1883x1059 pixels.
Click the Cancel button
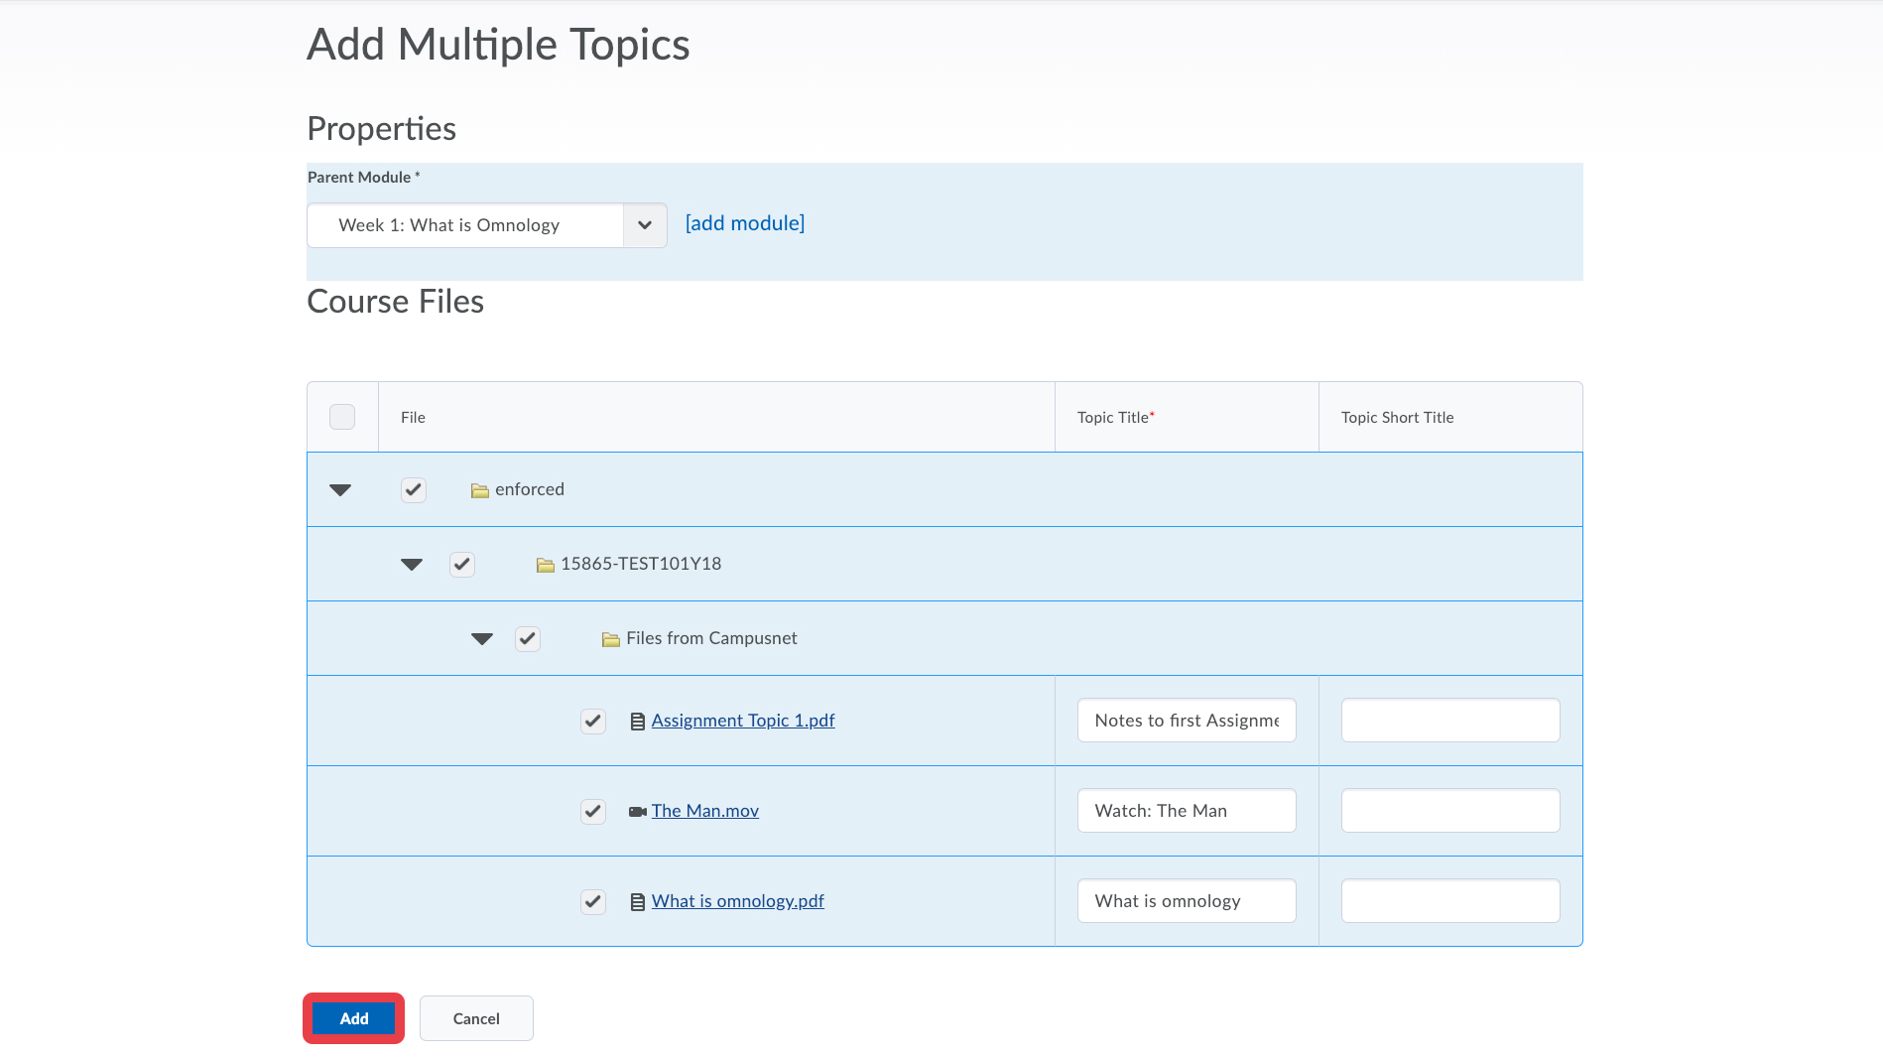click(476, 1018)
